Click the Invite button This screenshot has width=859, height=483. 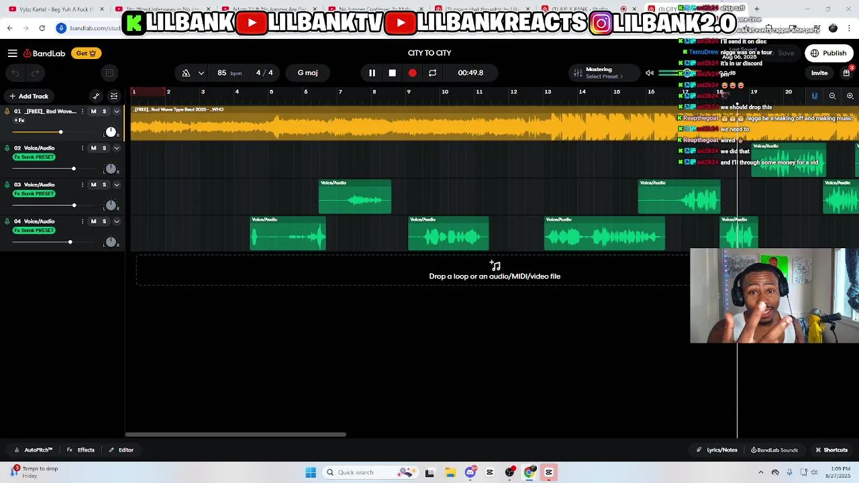819,73
